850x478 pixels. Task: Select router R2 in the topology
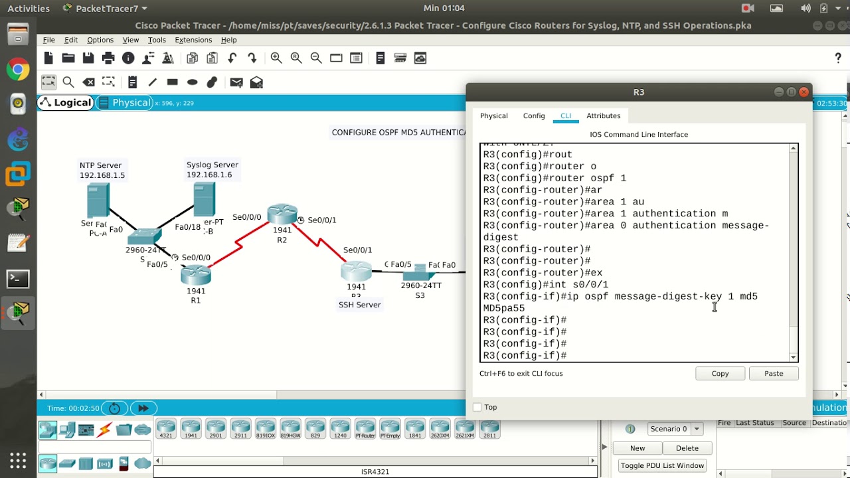(282, 214)
